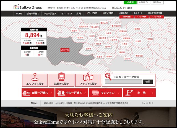177x128 pixels.
Task: Open スタッフ紹介 menu item
Action: pyautogui.click(x=108, y=13)
